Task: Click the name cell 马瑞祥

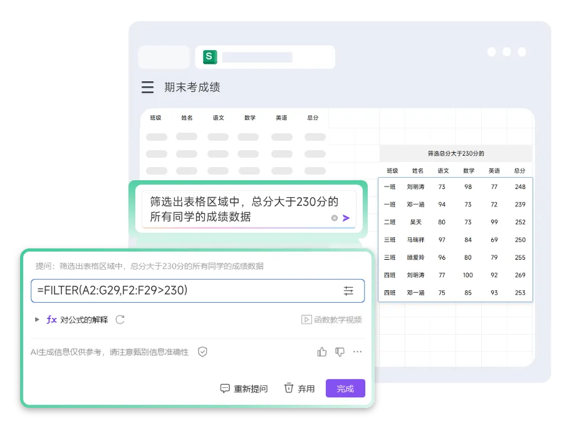Action: click(x=416, y=240)
